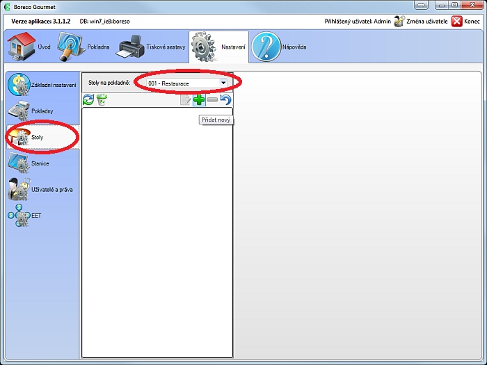Open the Úvod tab
This screenshot has width=487, height=365.
29,47
